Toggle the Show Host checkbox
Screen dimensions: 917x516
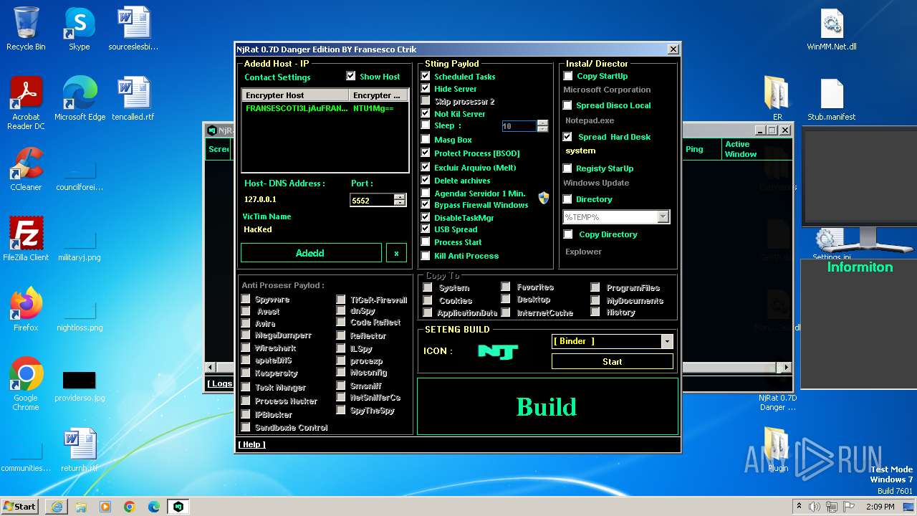point(351,76)
